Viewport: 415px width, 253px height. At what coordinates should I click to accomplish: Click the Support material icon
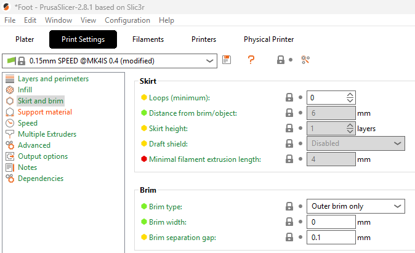click(x=10, y=112)
